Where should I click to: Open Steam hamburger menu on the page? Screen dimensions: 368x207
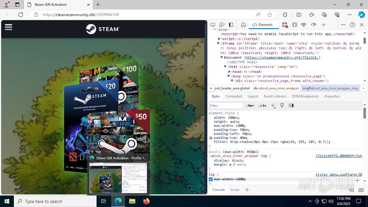(9, 27)
